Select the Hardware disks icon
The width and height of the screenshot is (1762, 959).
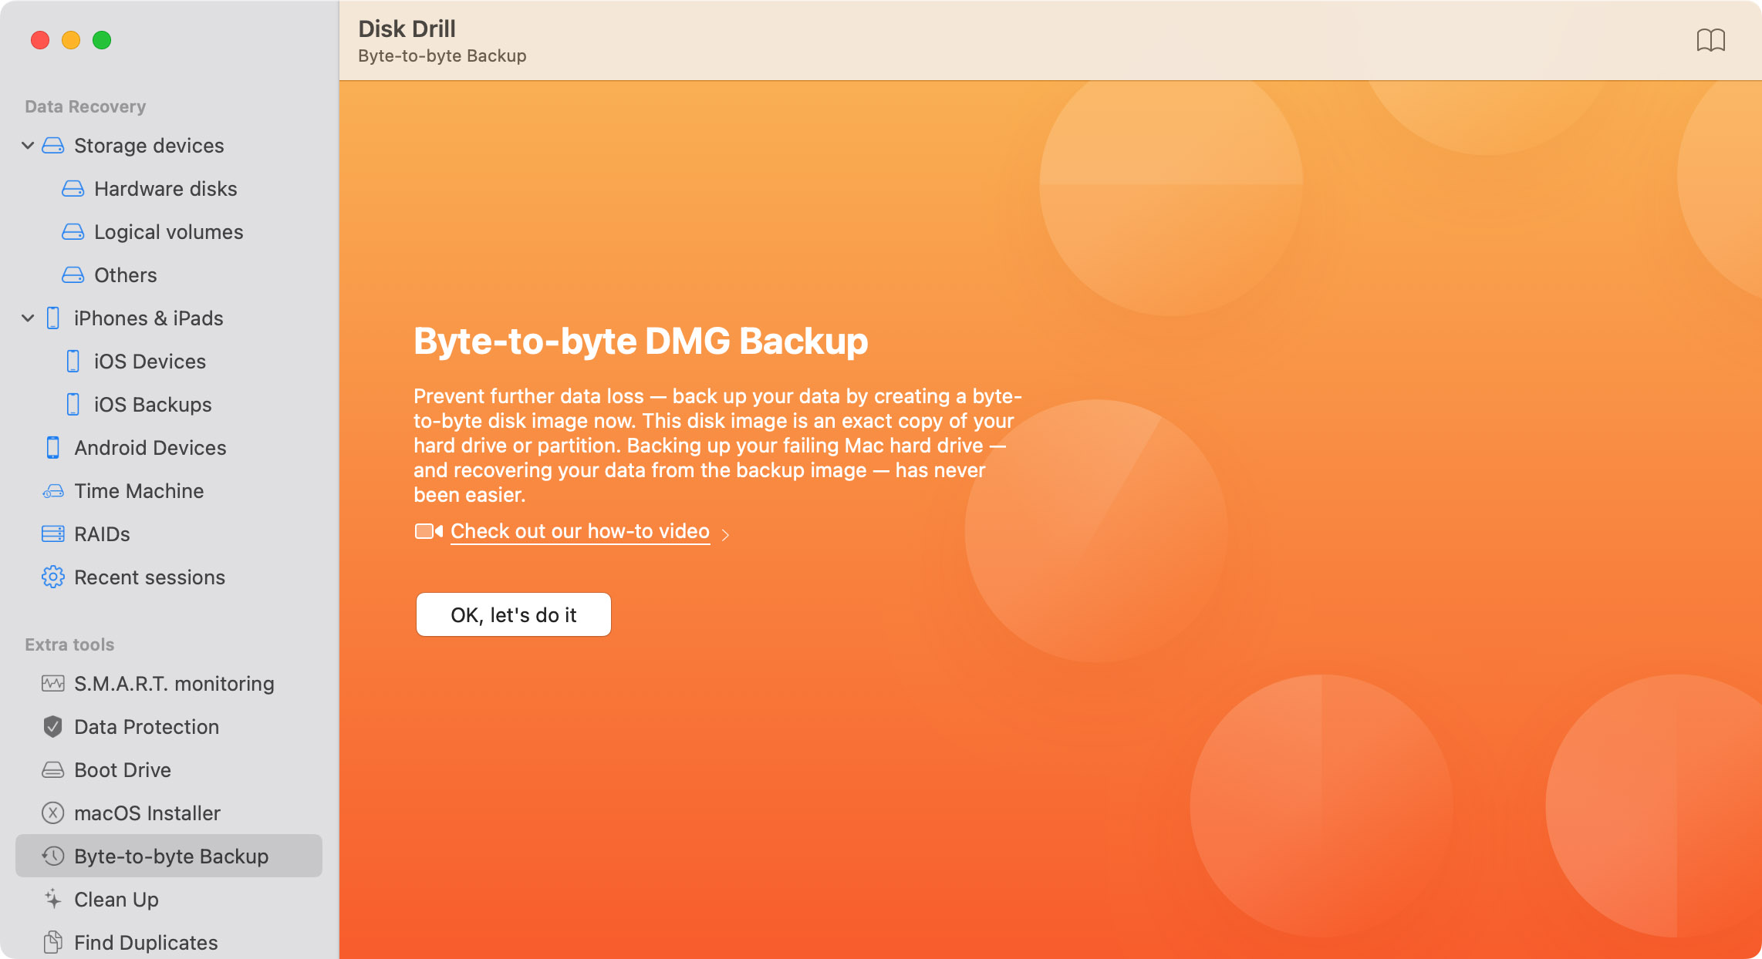pyautogui.click(x=75, y=188)
